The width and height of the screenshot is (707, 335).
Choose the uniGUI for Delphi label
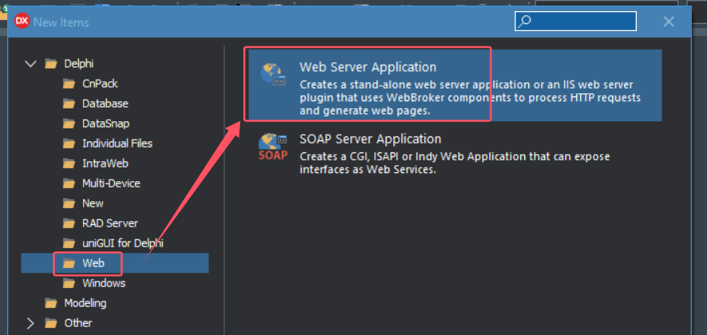123,243
